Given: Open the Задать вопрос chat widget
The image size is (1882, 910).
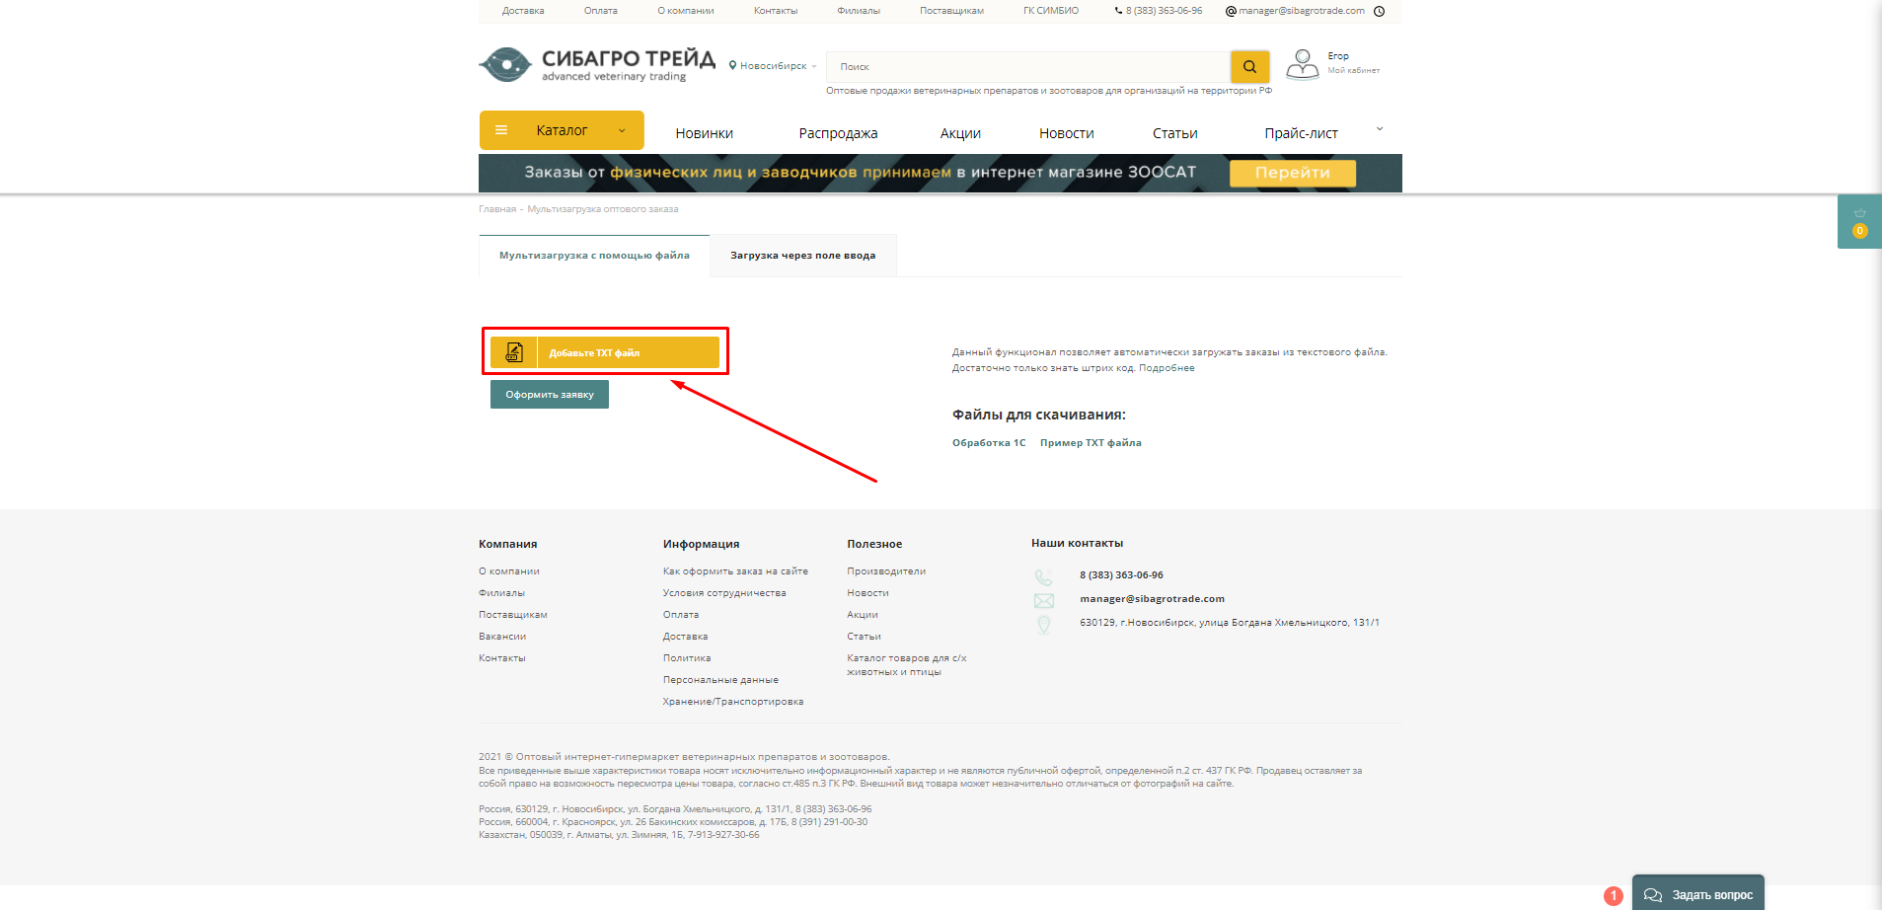Looking at the screenshot, I should (x=1697, y=894).
